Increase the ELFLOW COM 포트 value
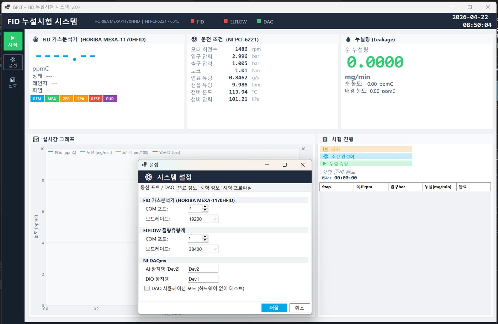 click(x=205, y=237)
